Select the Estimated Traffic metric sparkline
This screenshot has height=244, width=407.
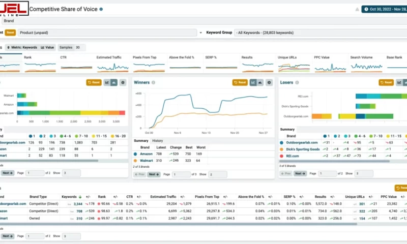(113, 64)
